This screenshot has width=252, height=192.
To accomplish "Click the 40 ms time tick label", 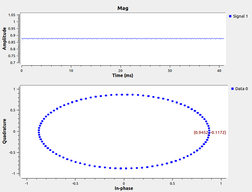I will 219,71.
